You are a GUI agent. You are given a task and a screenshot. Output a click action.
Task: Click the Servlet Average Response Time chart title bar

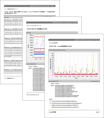click(74, 50)
